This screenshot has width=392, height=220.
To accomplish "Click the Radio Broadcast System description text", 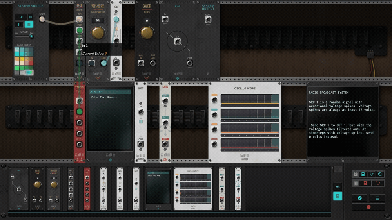I will [341, 119].
